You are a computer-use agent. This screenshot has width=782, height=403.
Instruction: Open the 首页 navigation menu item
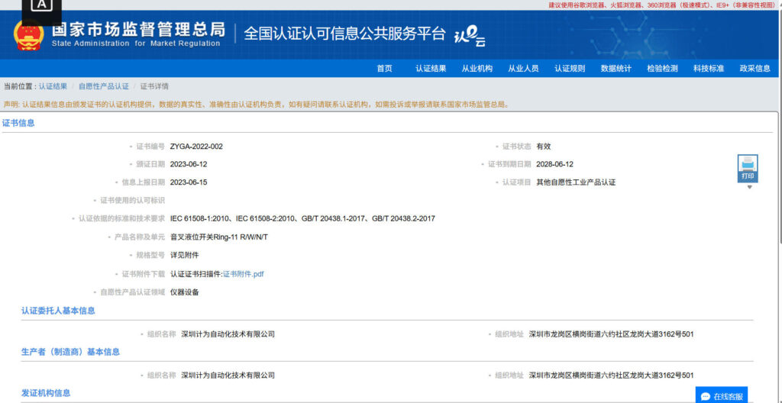384,69
